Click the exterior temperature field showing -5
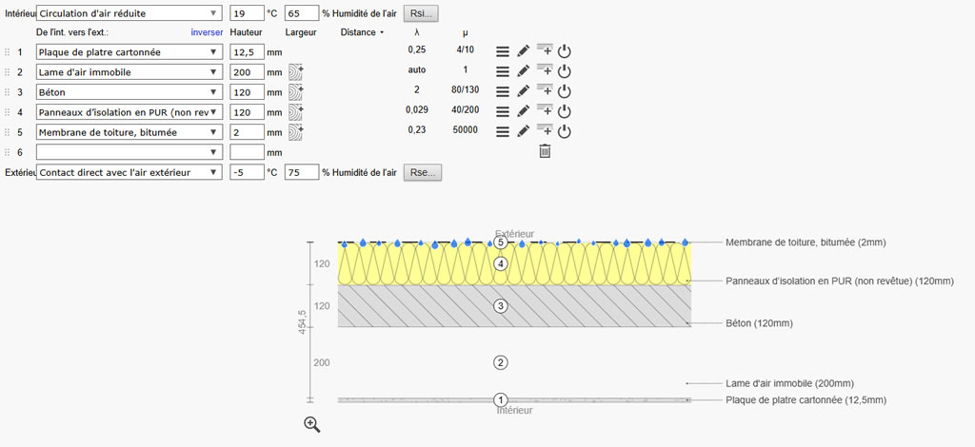 pos(246,172)
